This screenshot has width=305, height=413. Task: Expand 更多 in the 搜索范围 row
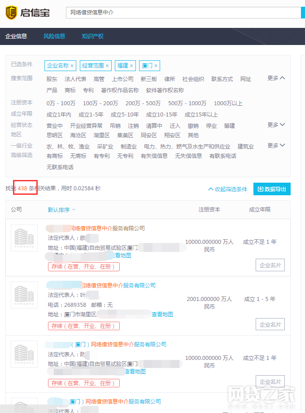pos(276,78)
